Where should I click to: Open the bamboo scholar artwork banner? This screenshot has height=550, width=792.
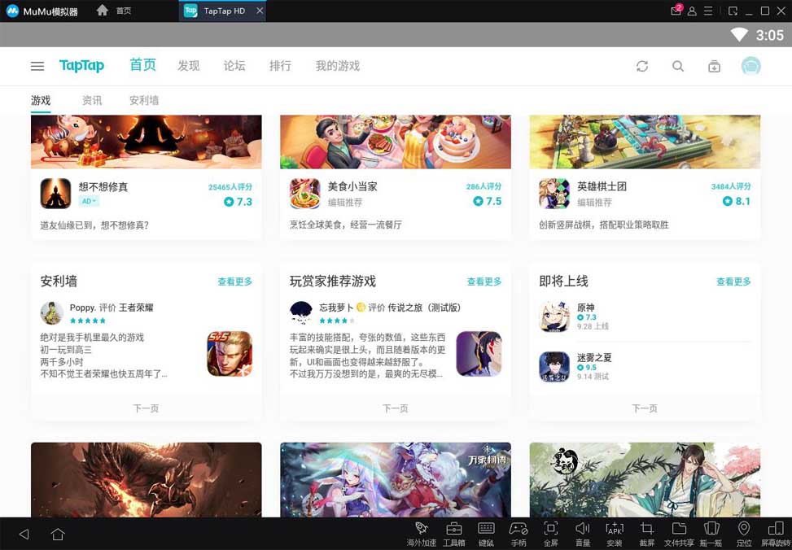click(645, 480)
